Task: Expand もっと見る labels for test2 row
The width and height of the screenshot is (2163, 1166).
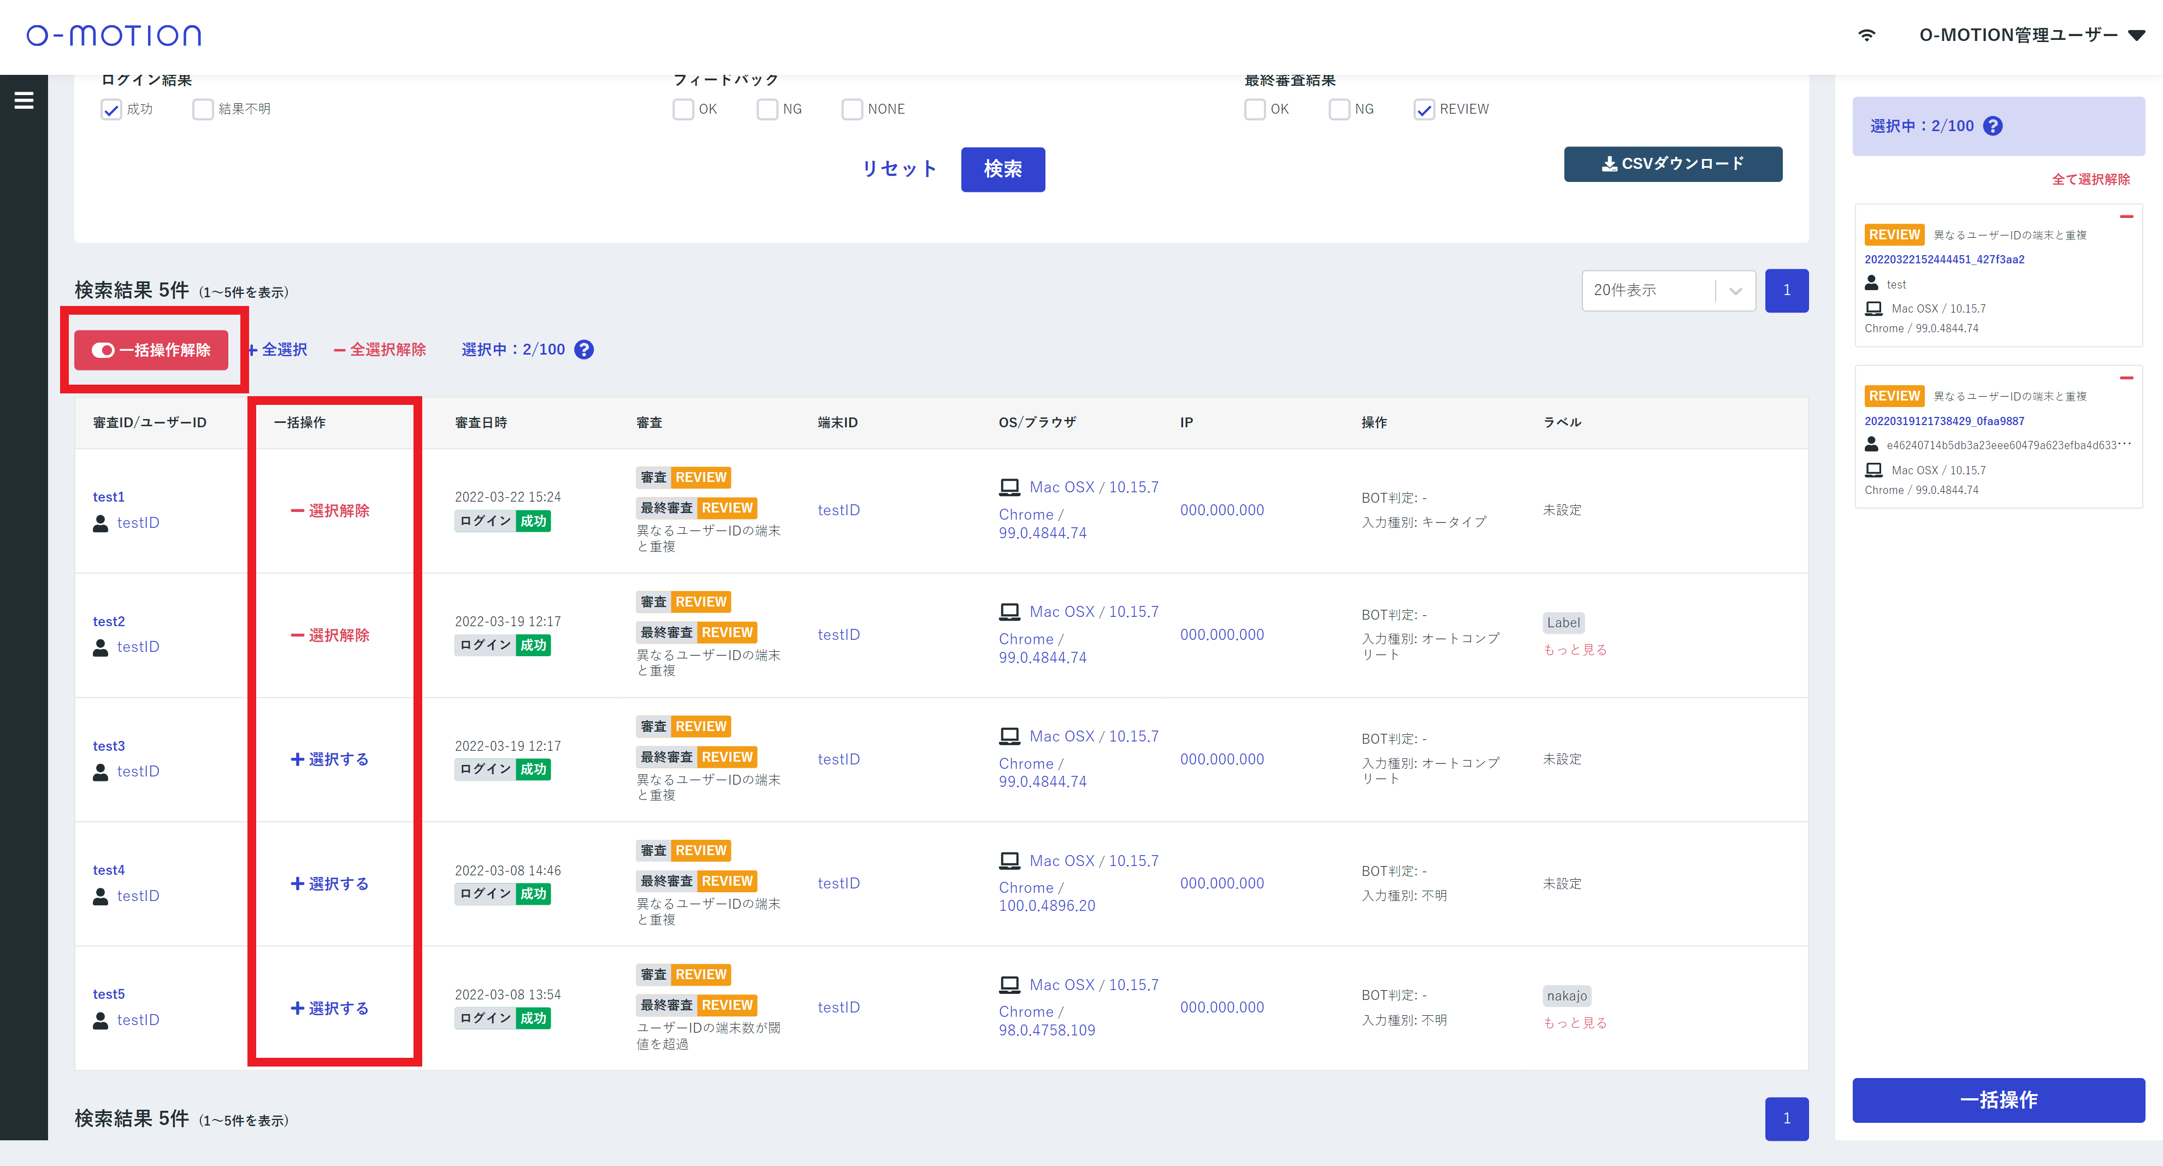Action: click(x=1574, y=649)
